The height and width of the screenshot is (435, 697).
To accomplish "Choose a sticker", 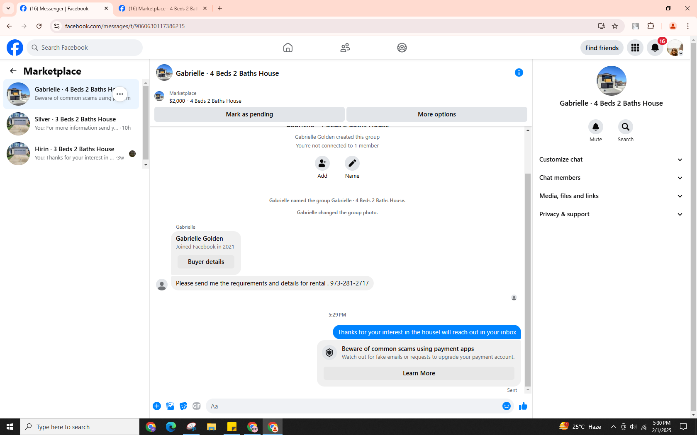I will coord(183,406).
